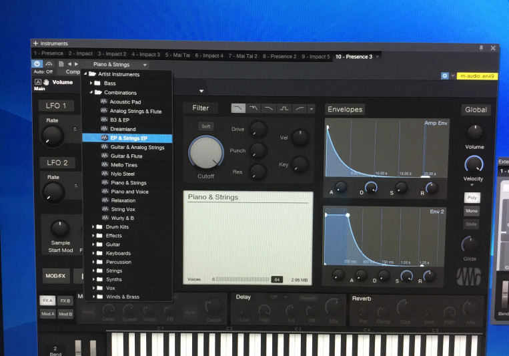Click waveform icon beside Nylo Steel preset
The height and width of the screenshot is (356, 509).
(105, 174)
